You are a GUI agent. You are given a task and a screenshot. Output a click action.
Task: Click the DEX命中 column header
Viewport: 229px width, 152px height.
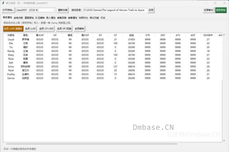tap(208, 35)
